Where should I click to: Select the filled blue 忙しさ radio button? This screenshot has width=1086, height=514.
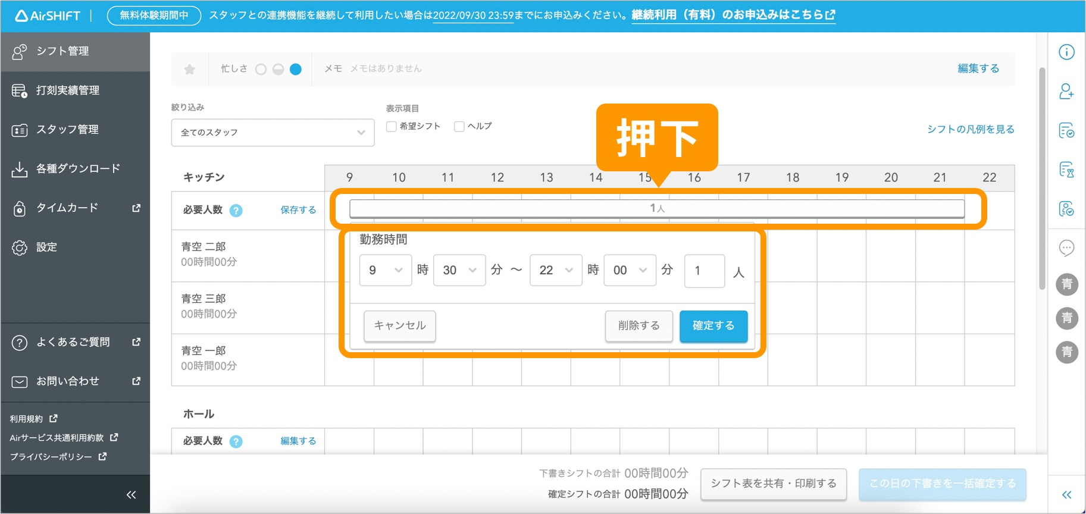296,70
